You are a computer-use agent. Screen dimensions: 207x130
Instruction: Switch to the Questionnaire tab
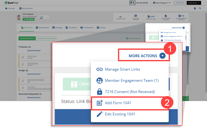click(x=42, y=28)
